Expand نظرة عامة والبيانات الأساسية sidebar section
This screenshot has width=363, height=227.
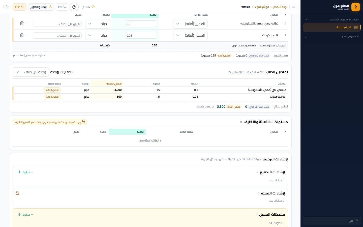pos(332,19)
